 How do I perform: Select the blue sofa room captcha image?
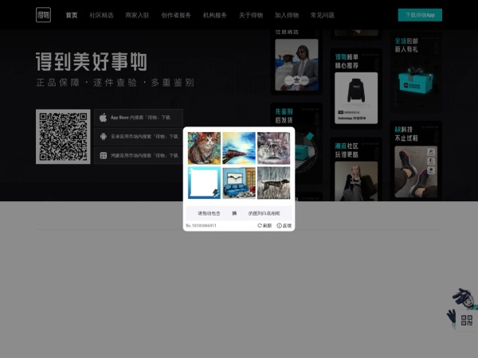click(239, 183)
